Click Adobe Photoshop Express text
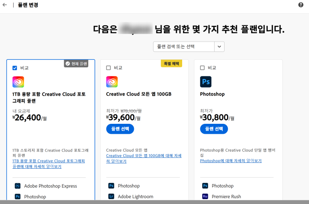The height and width of the screenshot is (204, 309). (50, 186)
